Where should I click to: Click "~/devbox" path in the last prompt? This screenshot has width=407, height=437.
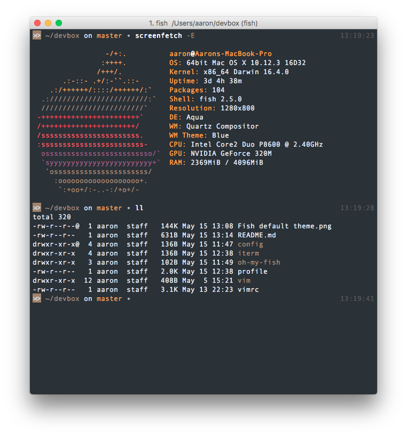coord(62,299)
